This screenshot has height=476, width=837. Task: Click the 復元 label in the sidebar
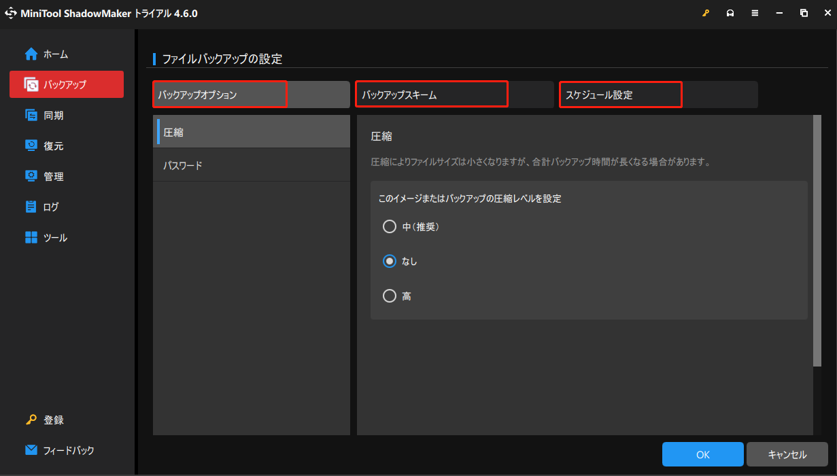(54, 146)
